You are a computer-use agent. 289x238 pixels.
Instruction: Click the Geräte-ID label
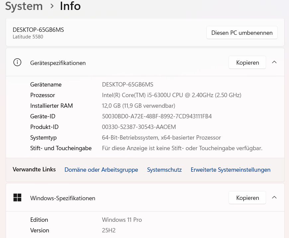[x=43, y=116]
